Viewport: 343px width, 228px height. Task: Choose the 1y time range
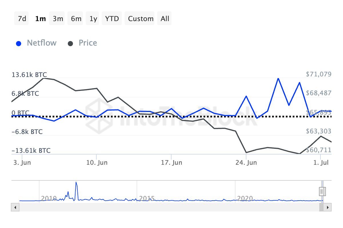[x=93, y=19]
